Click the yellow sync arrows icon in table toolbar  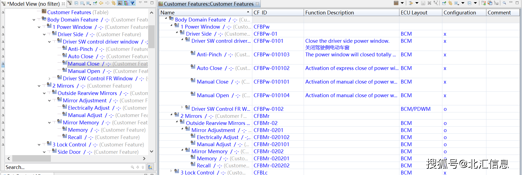pos(450,3)
